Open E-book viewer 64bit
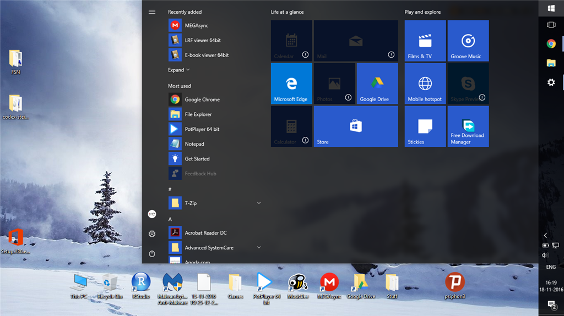The image size is (564, 316). (x=215, y=55)
